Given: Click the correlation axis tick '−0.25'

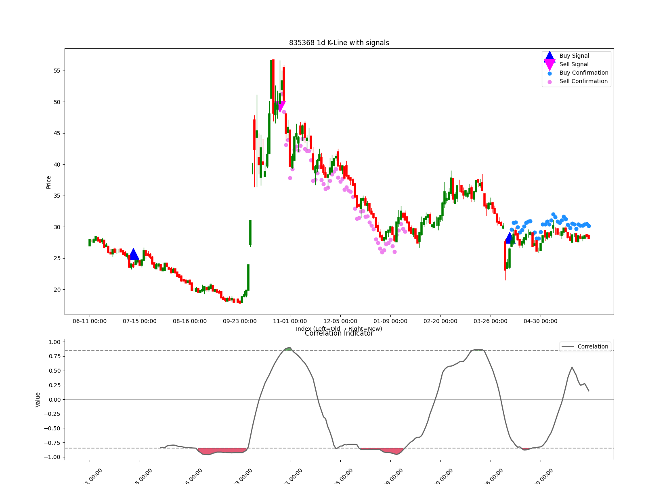Looking at the screenshot, I should tap(52, 414).
